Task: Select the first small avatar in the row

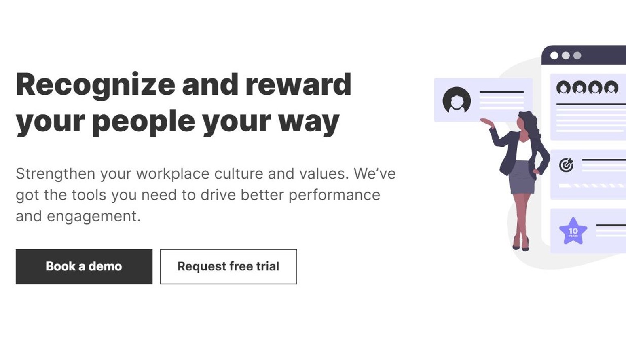Action: point(563,87)
